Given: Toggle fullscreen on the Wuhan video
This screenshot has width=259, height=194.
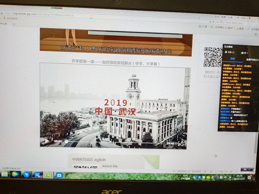Looking at the screenshot, I should pyautogui.click(x=182, y=143).
